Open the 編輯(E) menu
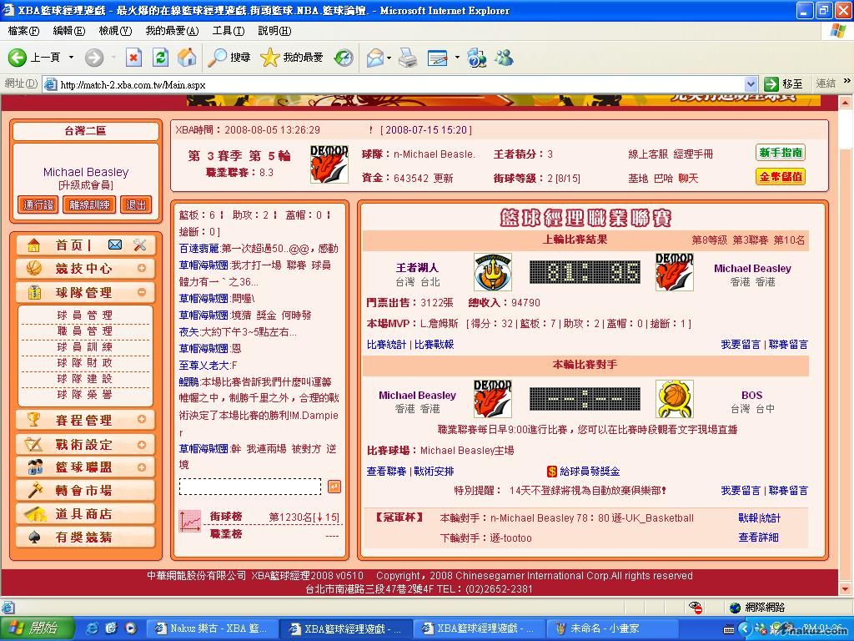The height and width of the screenshot is (641, 854). point(68,31)
